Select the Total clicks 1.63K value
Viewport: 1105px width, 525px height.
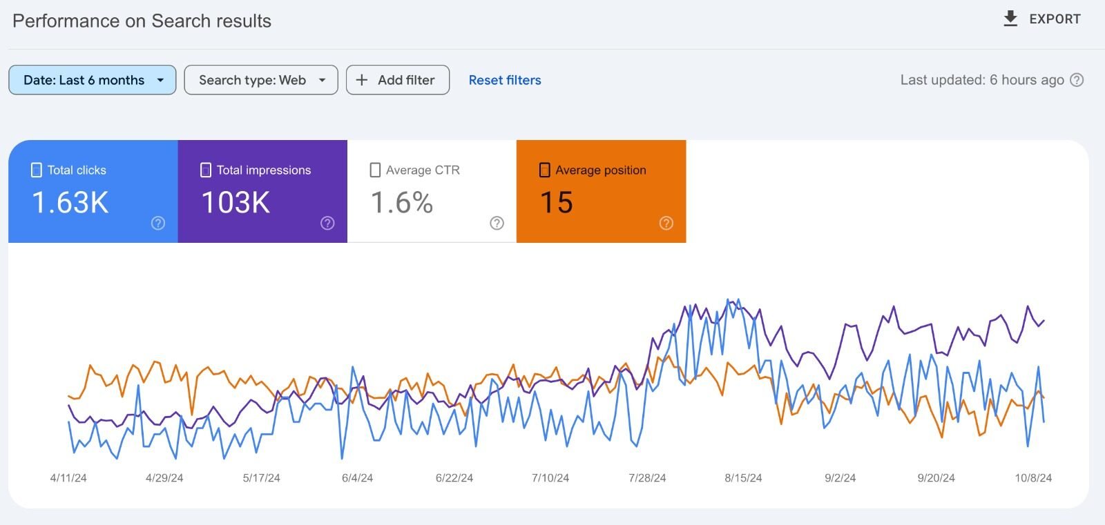click(70, 203)
